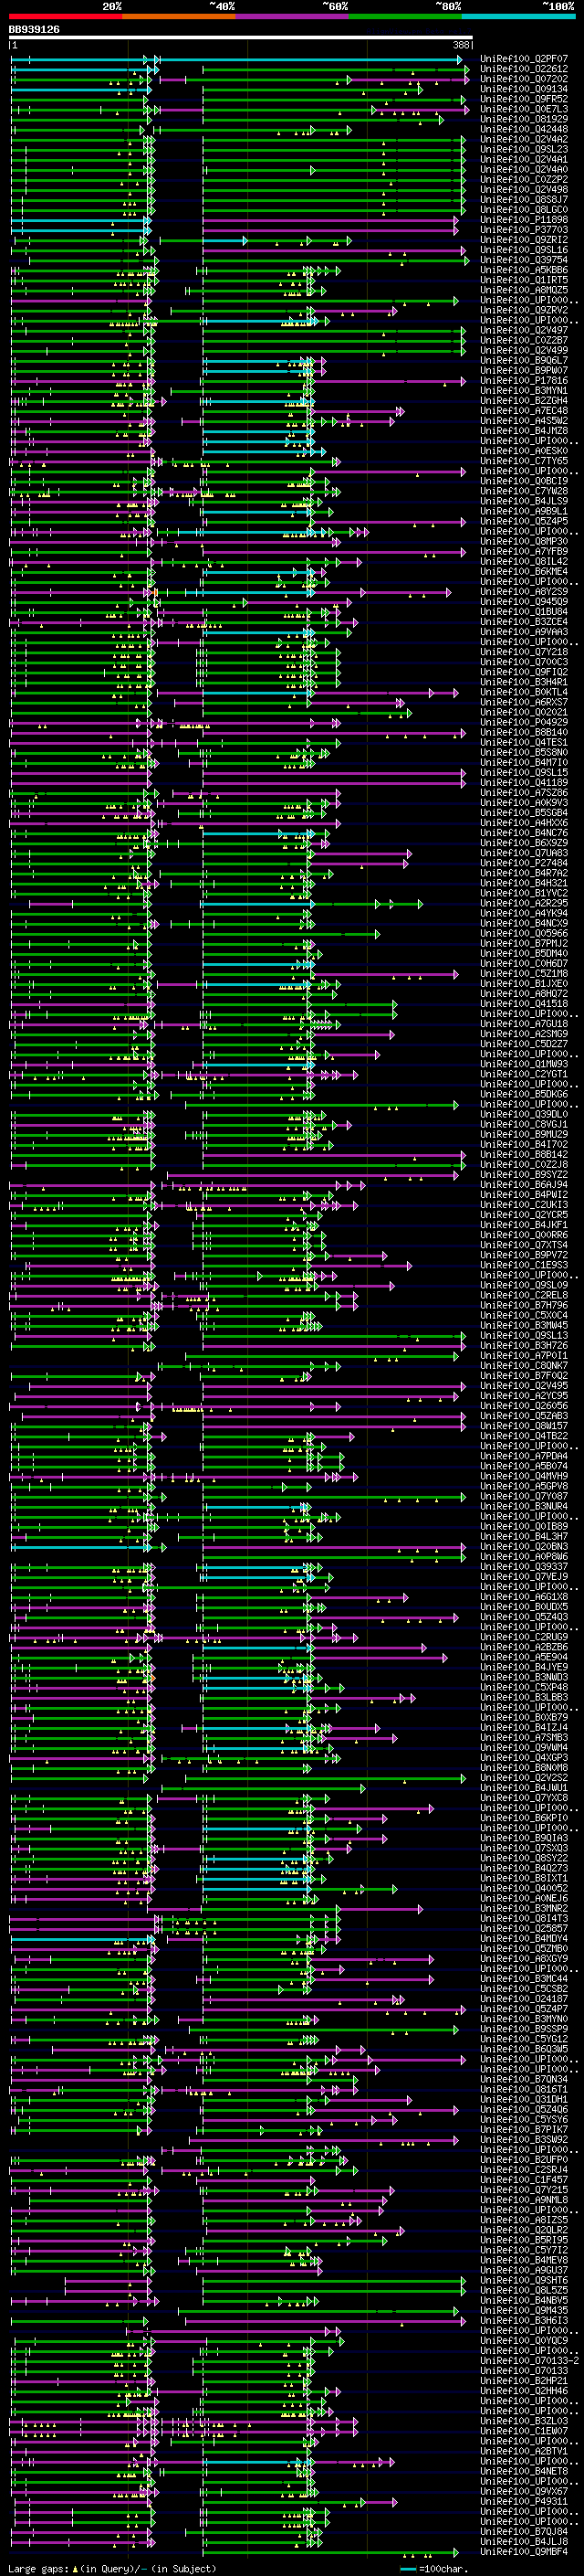Select the UniRef100_Q2V497 label
The width and height of the screenshot is (584, 2576).
tap(524, 331)
